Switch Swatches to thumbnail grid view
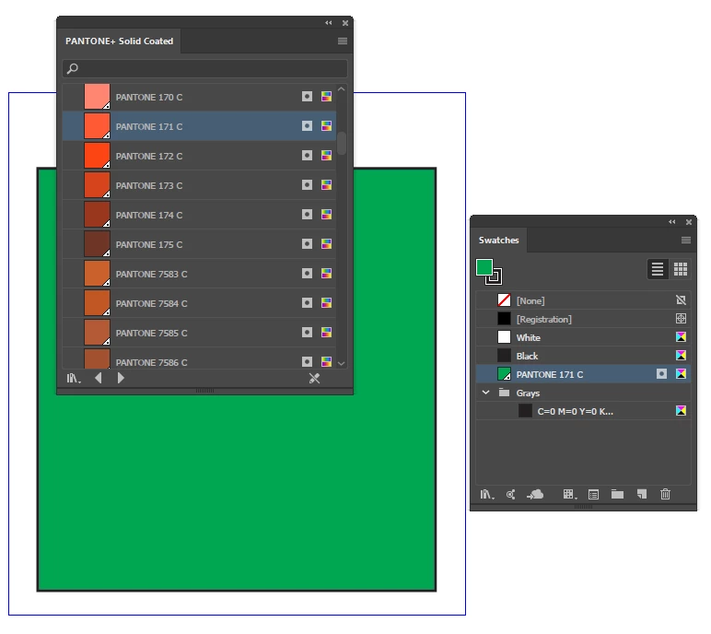The height and width of the screenshot is (634, 711). point(681,269)
